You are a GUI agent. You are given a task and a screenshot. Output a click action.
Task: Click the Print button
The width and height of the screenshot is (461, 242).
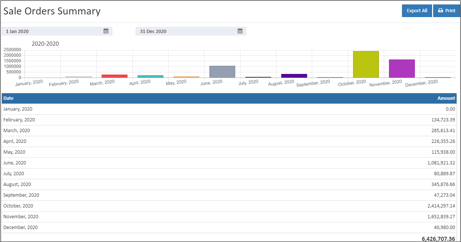pyautogui.click(x=447, y=11)
